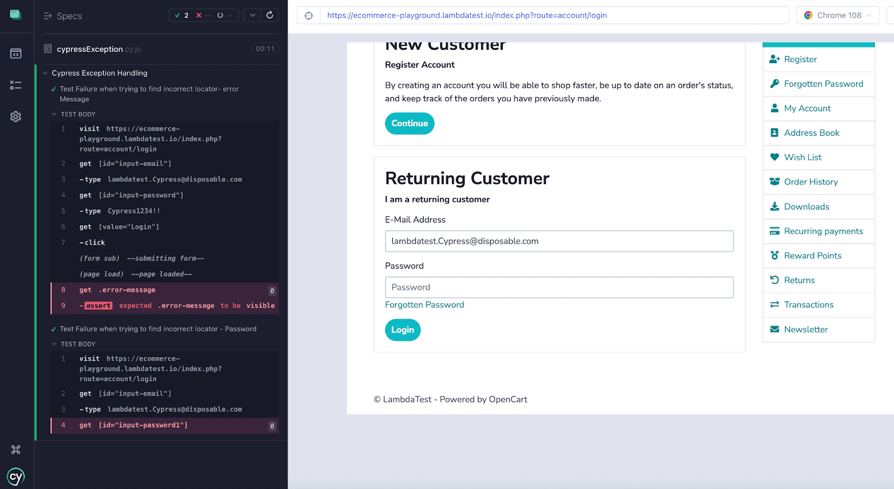
Task: Open Order History in account sidebar
Action: pyautogui.click(x=810, y=182)
